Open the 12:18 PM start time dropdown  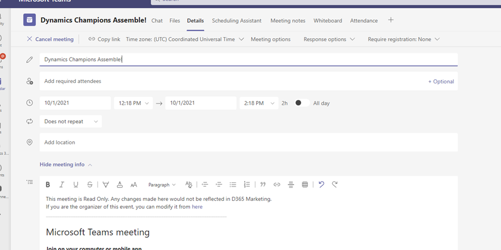(133, 103)
